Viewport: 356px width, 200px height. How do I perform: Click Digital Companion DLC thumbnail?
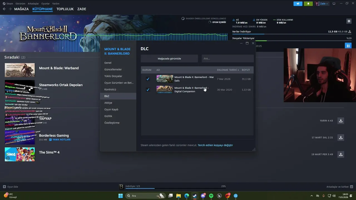165,90
